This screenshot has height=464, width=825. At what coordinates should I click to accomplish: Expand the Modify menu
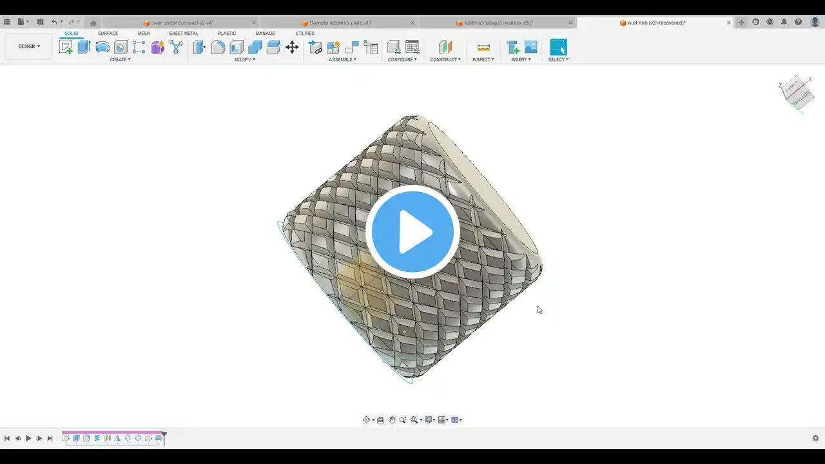245,59
